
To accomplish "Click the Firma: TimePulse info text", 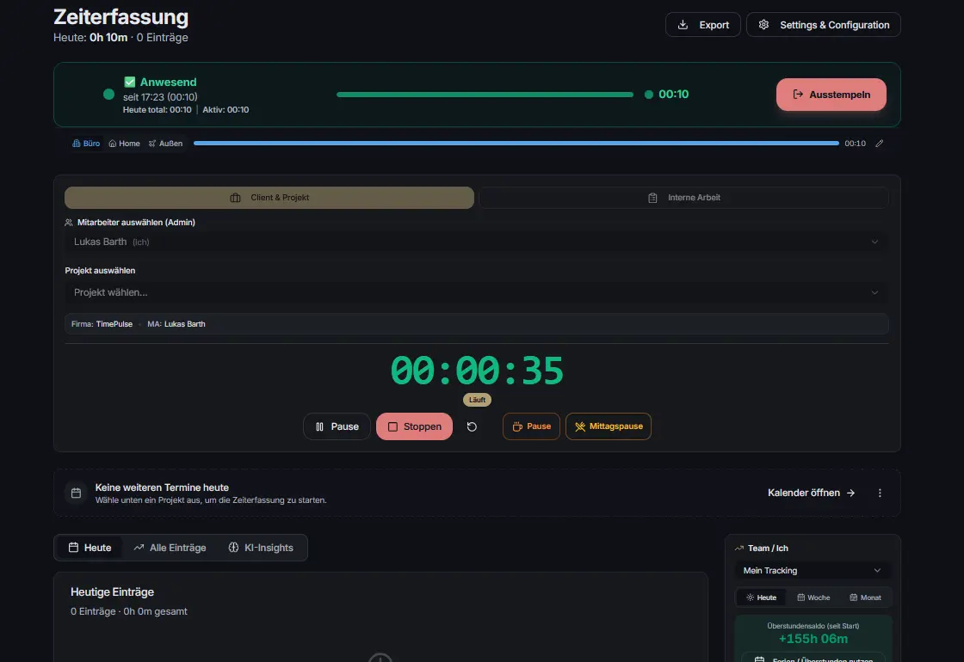I will [x=102, y=323].
